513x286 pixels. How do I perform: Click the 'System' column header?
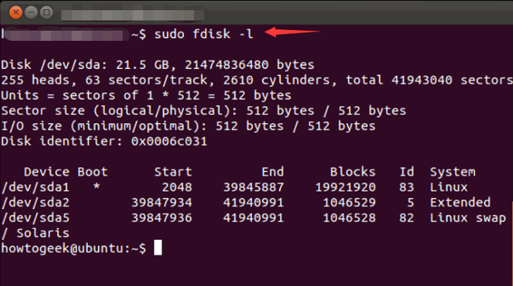point(452,172)
